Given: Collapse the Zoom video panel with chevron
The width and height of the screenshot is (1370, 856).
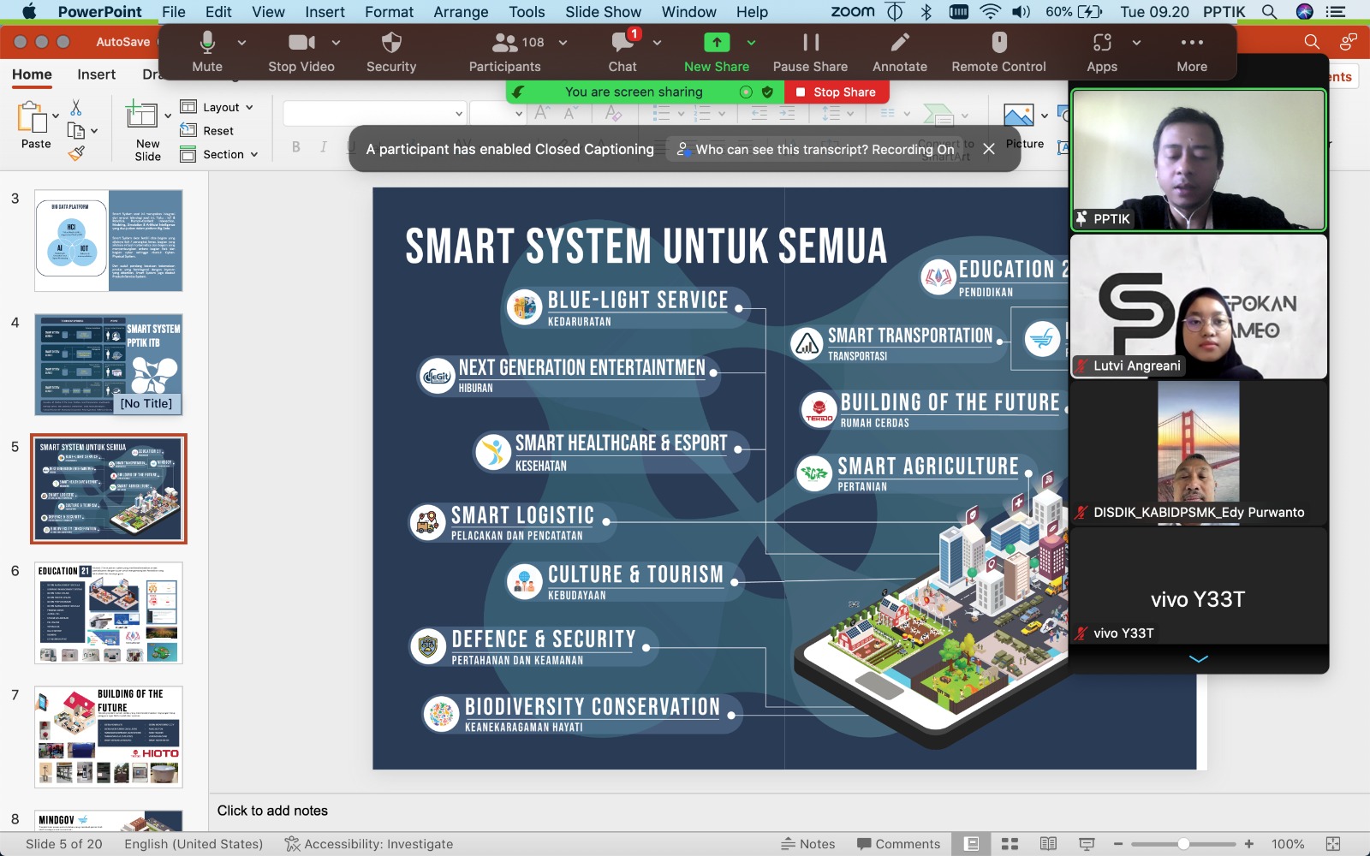Looking at the screenshot, I should [x=1199, y=659].
